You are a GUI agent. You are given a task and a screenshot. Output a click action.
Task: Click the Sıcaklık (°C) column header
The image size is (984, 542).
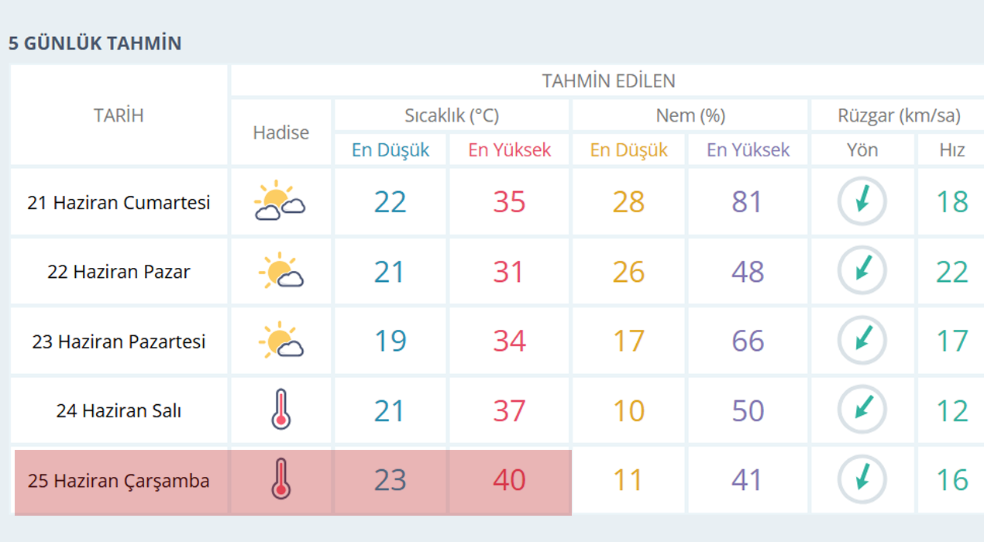coord(452,115)
